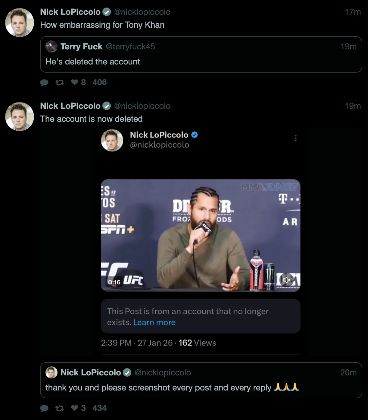Open Nick LoPiccolo avatar on first post
This screenshot has height=420, width=368.
coord(20,23)
